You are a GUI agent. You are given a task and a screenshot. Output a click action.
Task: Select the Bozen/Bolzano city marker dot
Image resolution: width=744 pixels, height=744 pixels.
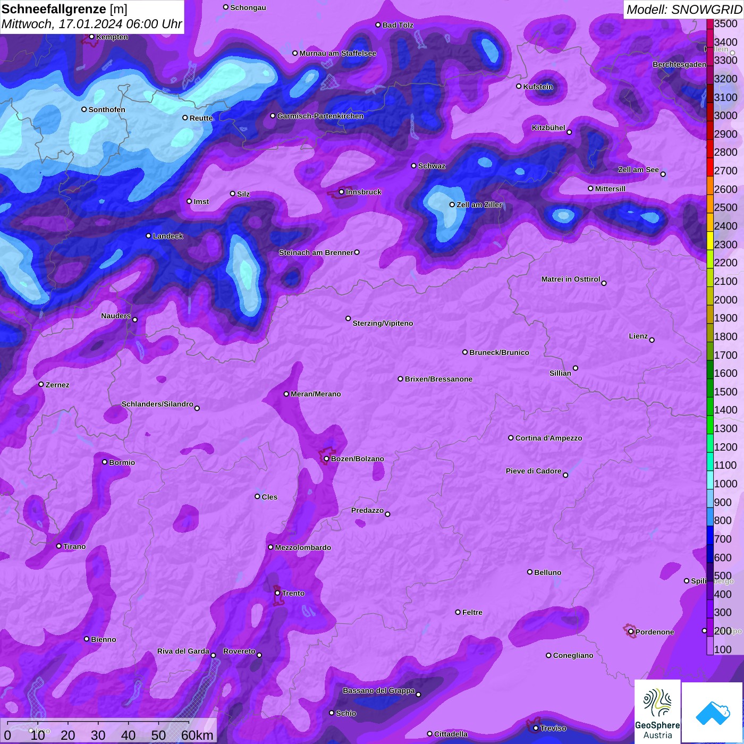[x=327, y=459]
